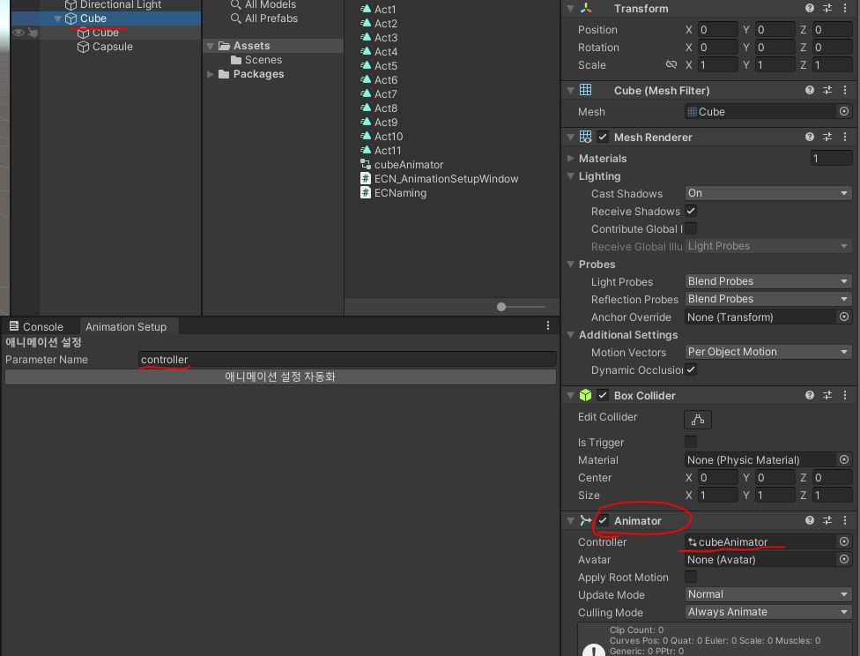Open Box Collider help icon
This screenshot has height=656, width=860.
click(x=810, y=395)
